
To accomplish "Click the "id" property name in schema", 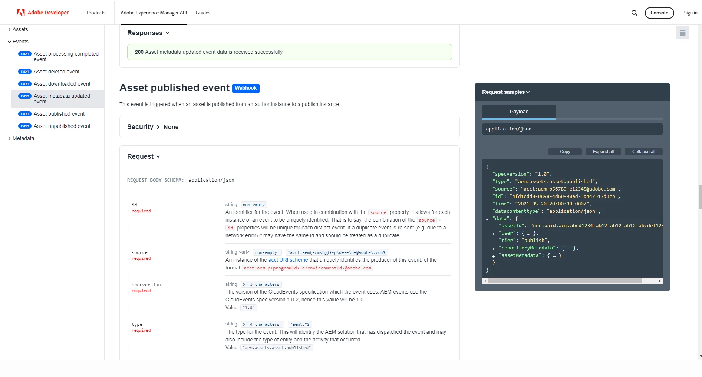I will pos(134,205).
